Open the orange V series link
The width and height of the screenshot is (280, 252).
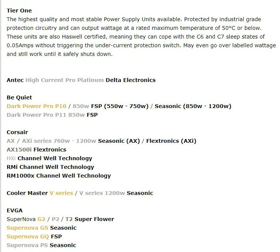61,193
